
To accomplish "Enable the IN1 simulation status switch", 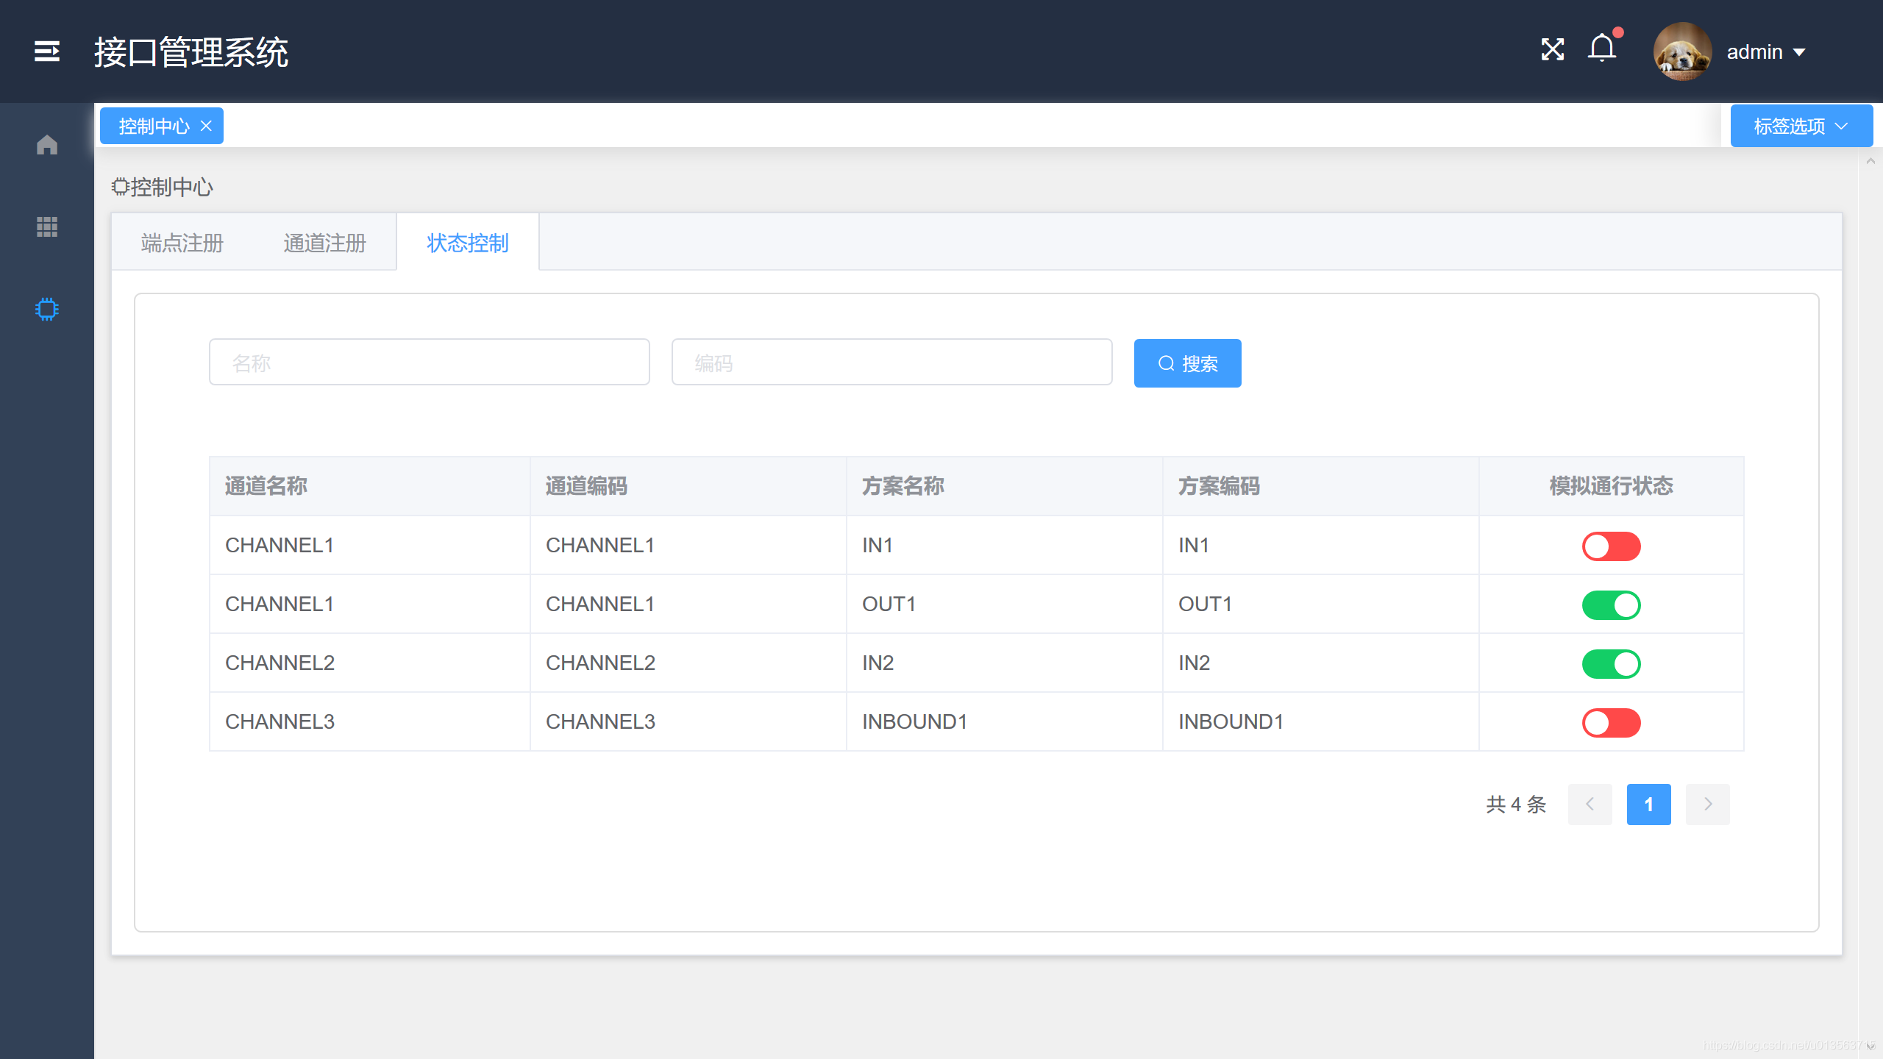I will pos(1611,546).
